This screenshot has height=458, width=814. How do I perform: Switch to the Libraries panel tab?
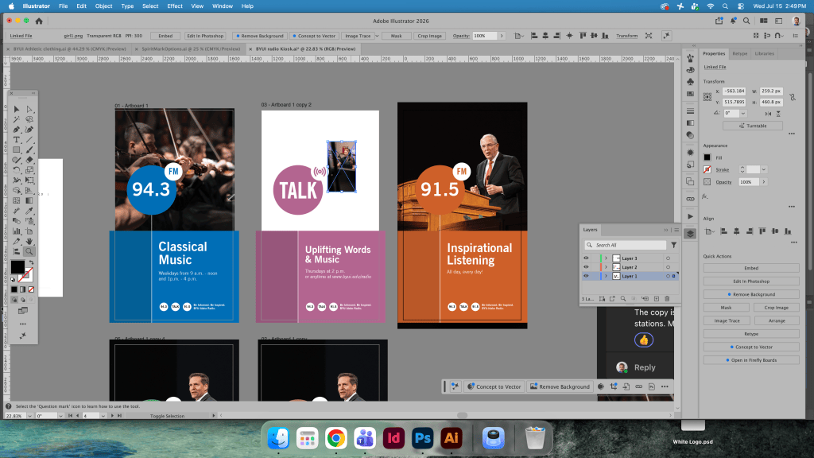[x=764, y=53]
